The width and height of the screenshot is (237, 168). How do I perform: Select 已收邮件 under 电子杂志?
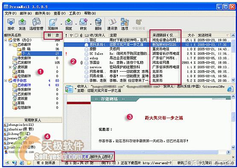click(x=24, y=85)
